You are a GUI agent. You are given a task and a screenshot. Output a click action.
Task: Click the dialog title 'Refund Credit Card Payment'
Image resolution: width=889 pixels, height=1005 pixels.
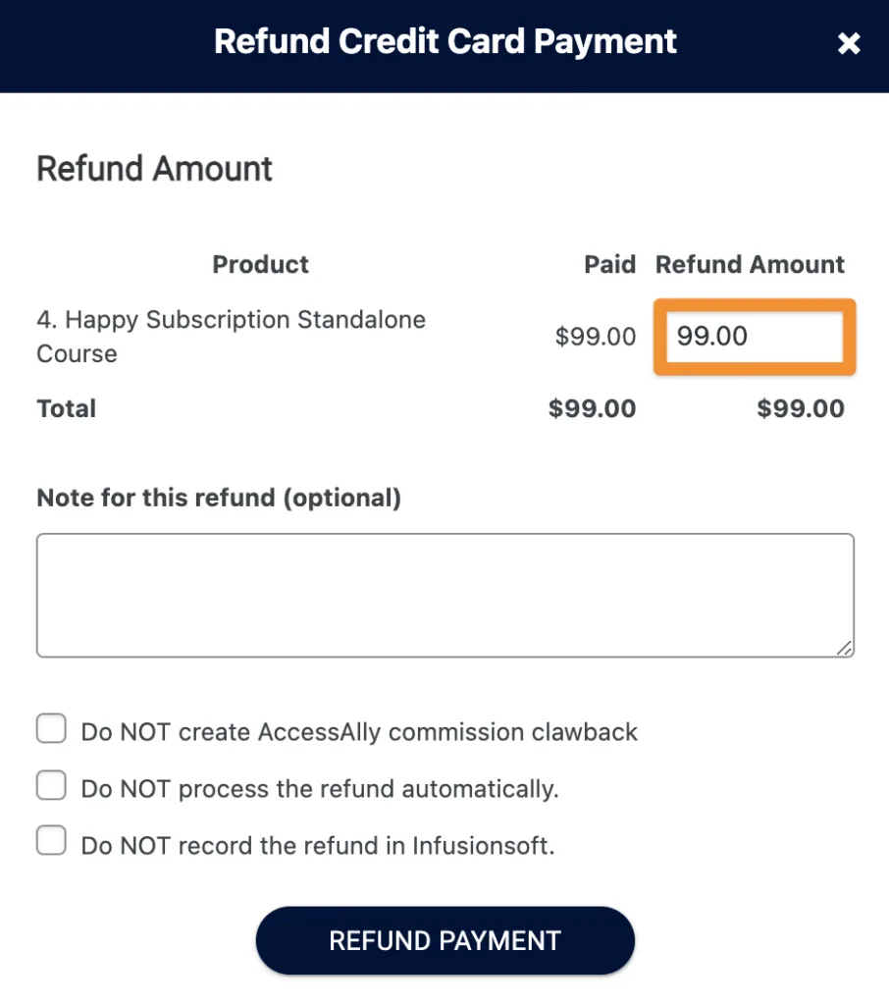[x=444, y=41]
